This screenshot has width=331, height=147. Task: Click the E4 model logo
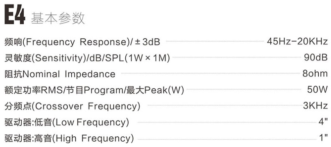(x=15, y=16)
